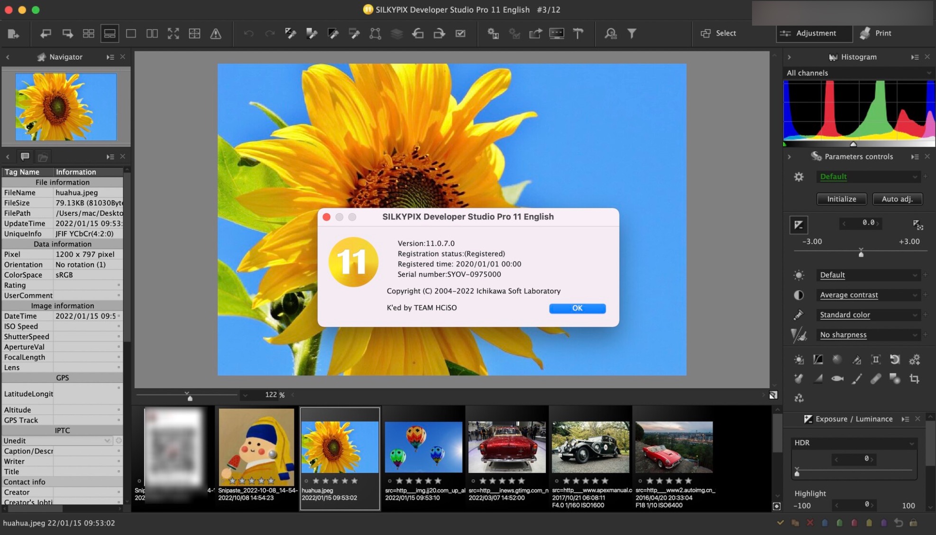Open Parameters controls panel options menu
This screenshot has height=535, width=936.
pyautogui.click(x=915, y=157)
